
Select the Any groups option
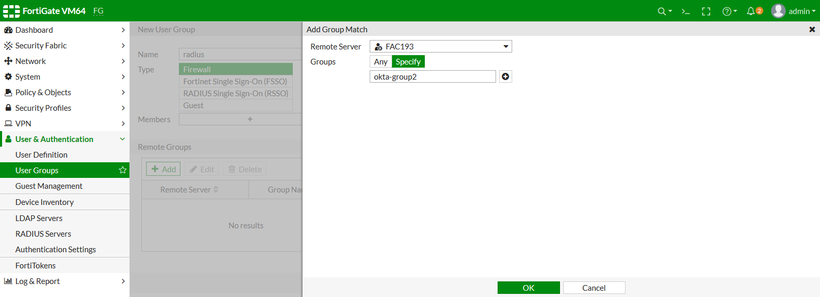click(381, 62)
